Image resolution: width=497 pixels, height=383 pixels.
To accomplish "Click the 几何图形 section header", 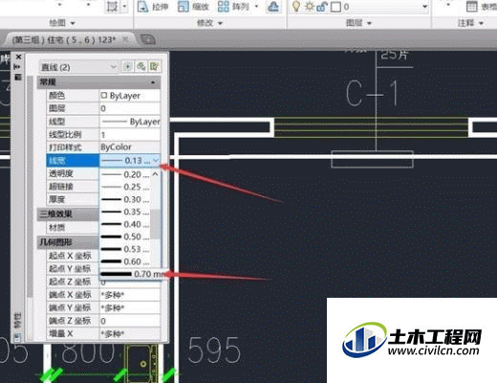I will 69,242.
